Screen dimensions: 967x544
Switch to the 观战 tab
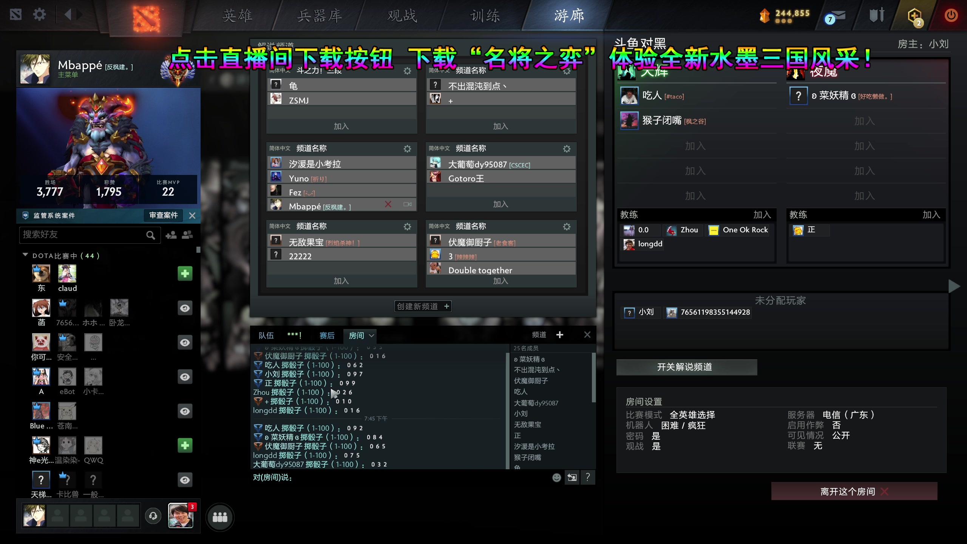pyautogui.click(x=402, y=16)
